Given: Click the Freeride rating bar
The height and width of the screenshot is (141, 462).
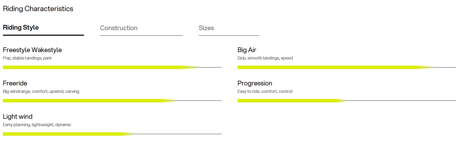Looking at the screenshot, I should (x=112, y=101).
